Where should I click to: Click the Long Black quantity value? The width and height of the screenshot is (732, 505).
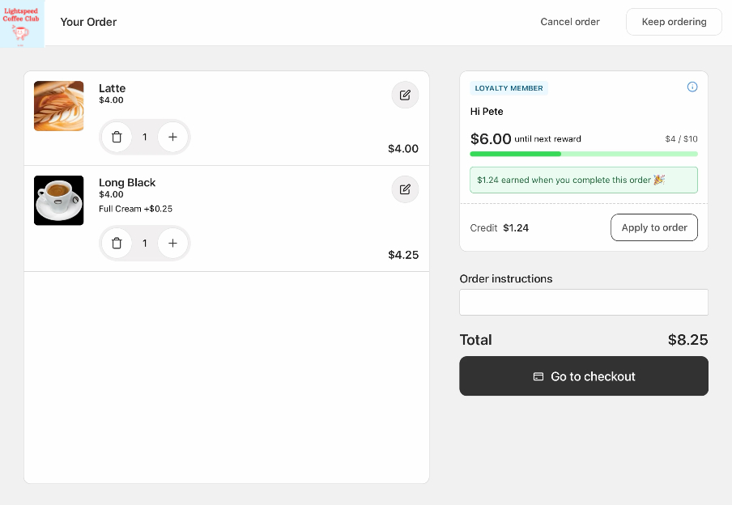click(145, 243)
